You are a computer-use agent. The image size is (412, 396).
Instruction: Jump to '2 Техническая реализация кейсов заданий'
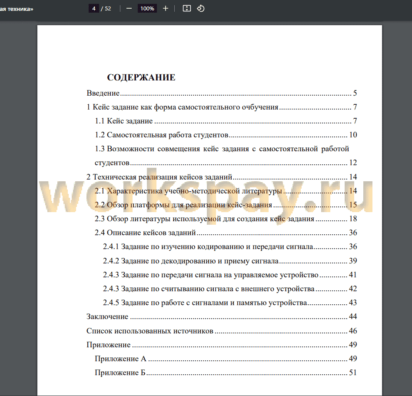(222, 177)
